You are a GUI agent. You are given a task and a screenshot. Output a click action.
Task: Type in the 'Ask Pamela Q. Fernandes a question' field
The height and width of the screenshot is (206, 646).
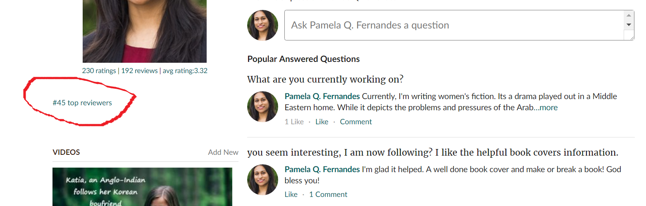(454, 25)
